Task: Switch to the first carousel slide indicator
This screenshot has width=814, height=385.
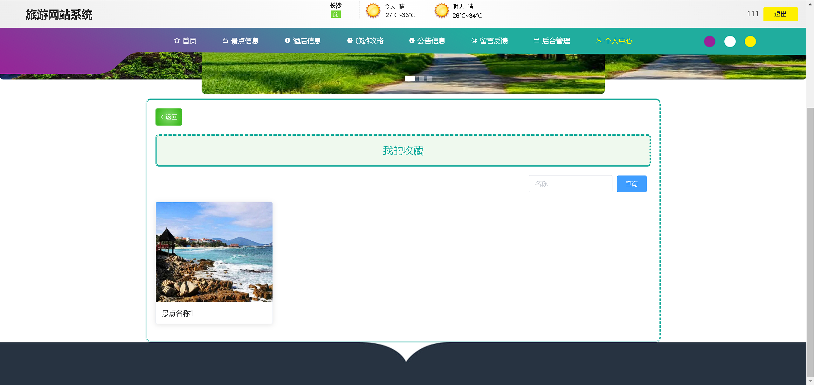Action: tap(410, 79)
